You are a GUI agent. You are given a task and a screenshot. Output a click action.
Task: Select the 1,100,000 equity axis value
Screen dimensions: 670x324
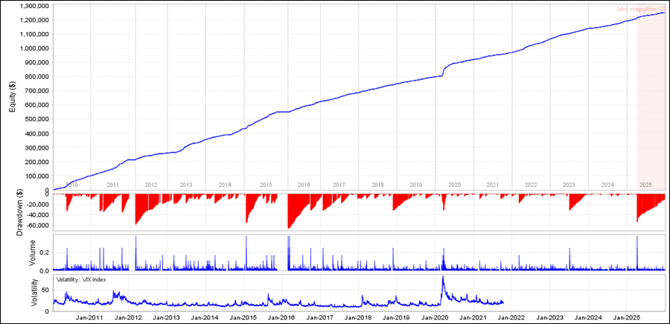coord(35,34)
